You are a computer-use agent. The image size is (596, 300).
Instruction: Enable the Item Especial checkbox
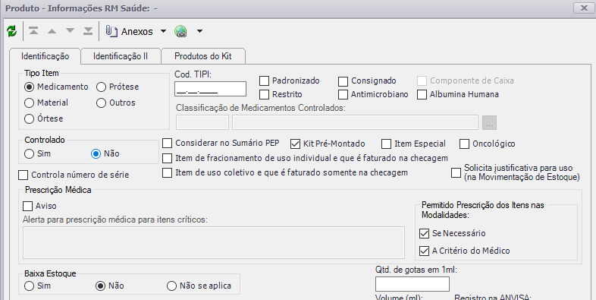pos(386,144)
